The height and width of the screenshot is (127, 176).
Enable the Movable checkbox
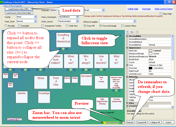pyautogui.click(x=6, y=26)
